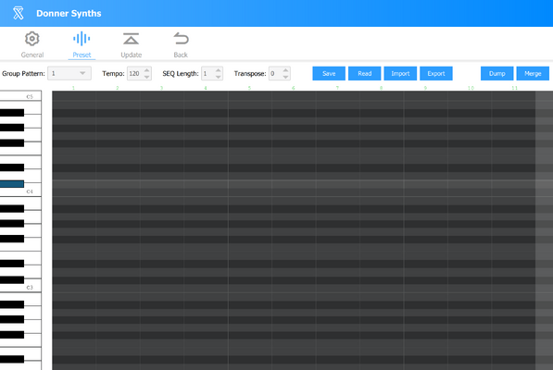This screenshot has height=370, width=553.
Task: Open the Update upload icon
Action: click(131, 39)
